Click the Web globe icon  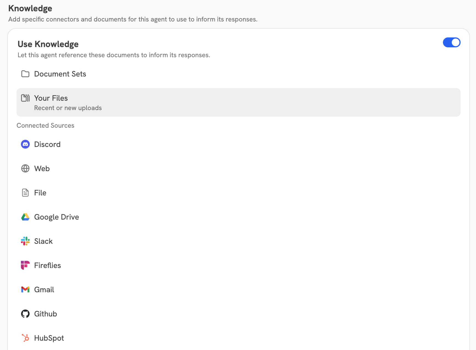point(25,168)
